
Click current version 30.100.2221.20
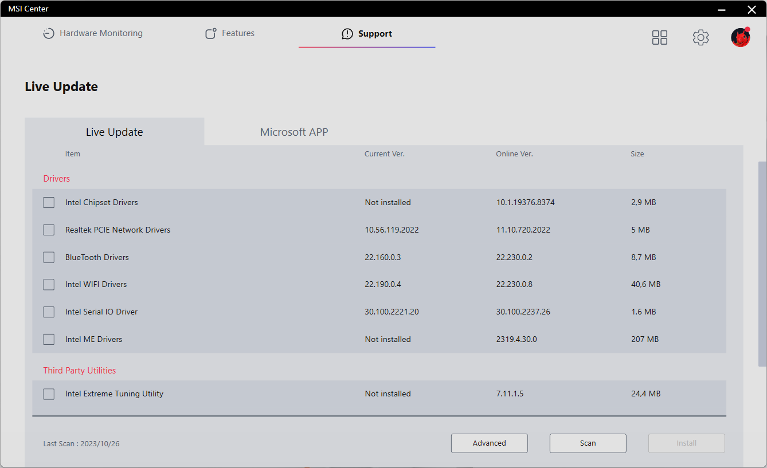pyautogui.click(x=392, y=312)
